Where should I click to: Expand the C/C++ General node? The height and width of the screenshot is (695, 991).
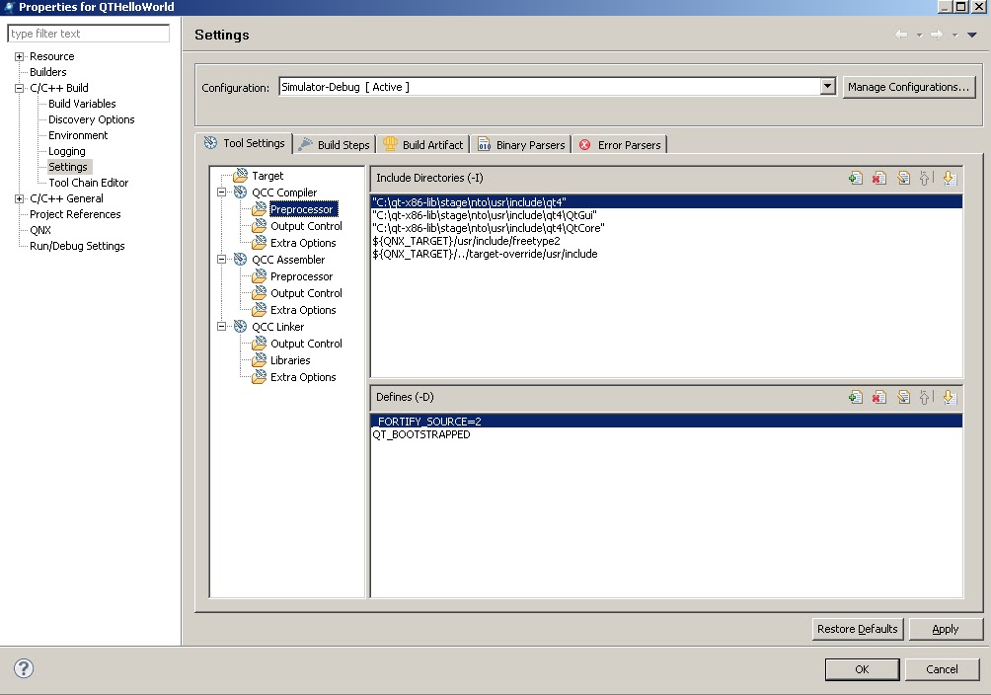coord(19,198)
